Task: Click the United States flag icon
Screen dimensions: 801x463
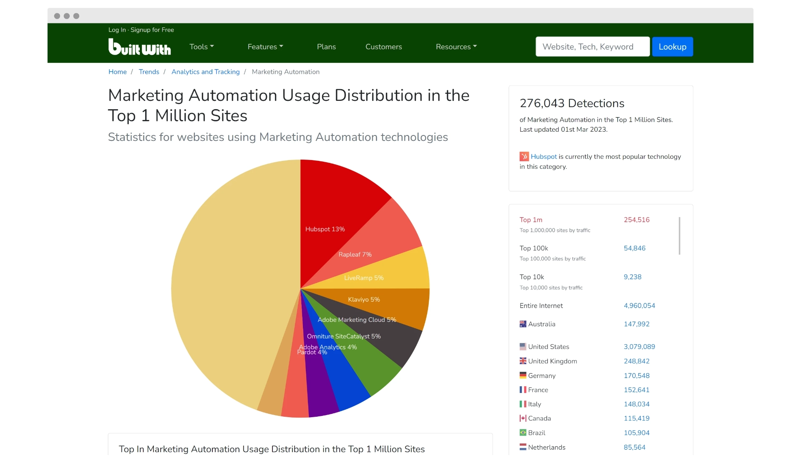Action: coord(523,346)
